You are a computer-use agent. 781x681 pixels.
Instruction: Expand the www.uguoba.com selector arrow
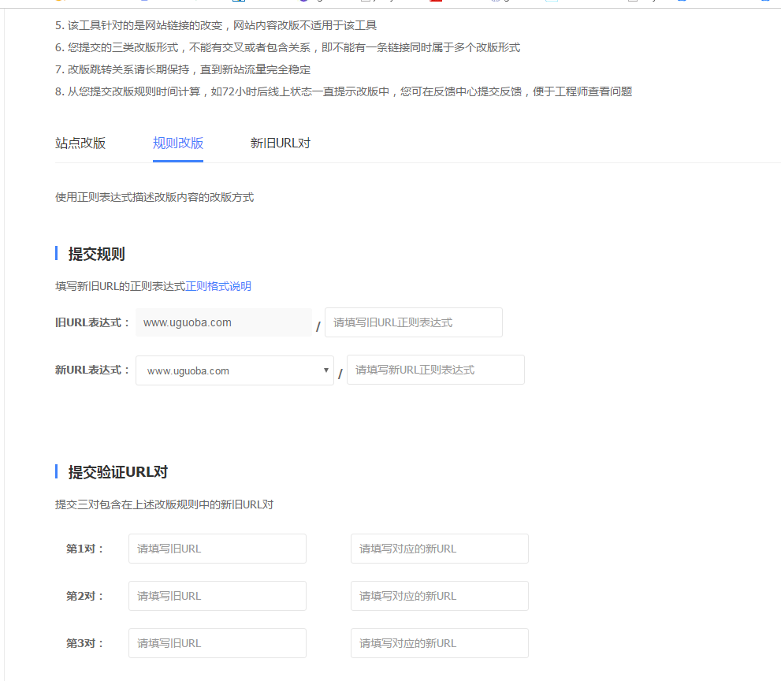[325, 370]
